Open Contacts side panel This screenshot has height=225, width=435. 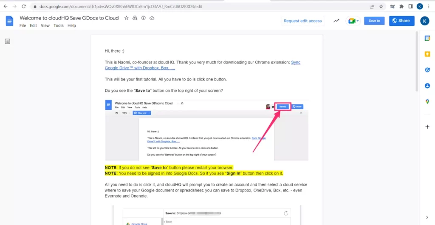[427, 86]
